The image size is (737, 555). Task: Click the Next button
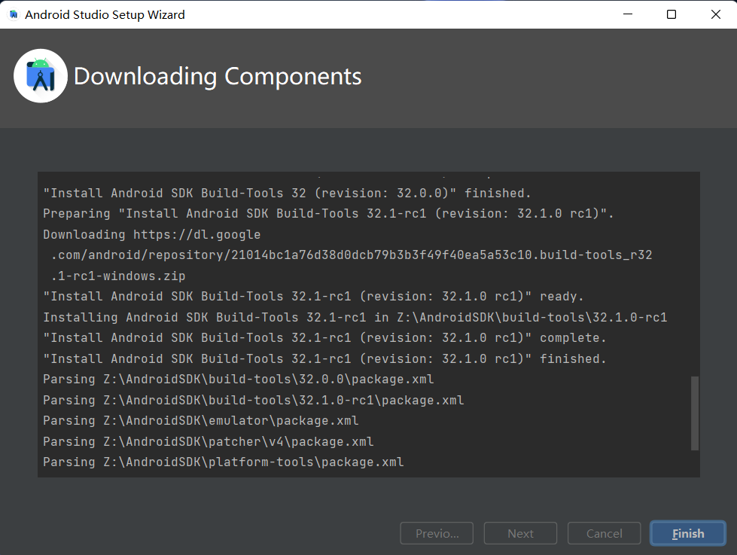(520, 533)
